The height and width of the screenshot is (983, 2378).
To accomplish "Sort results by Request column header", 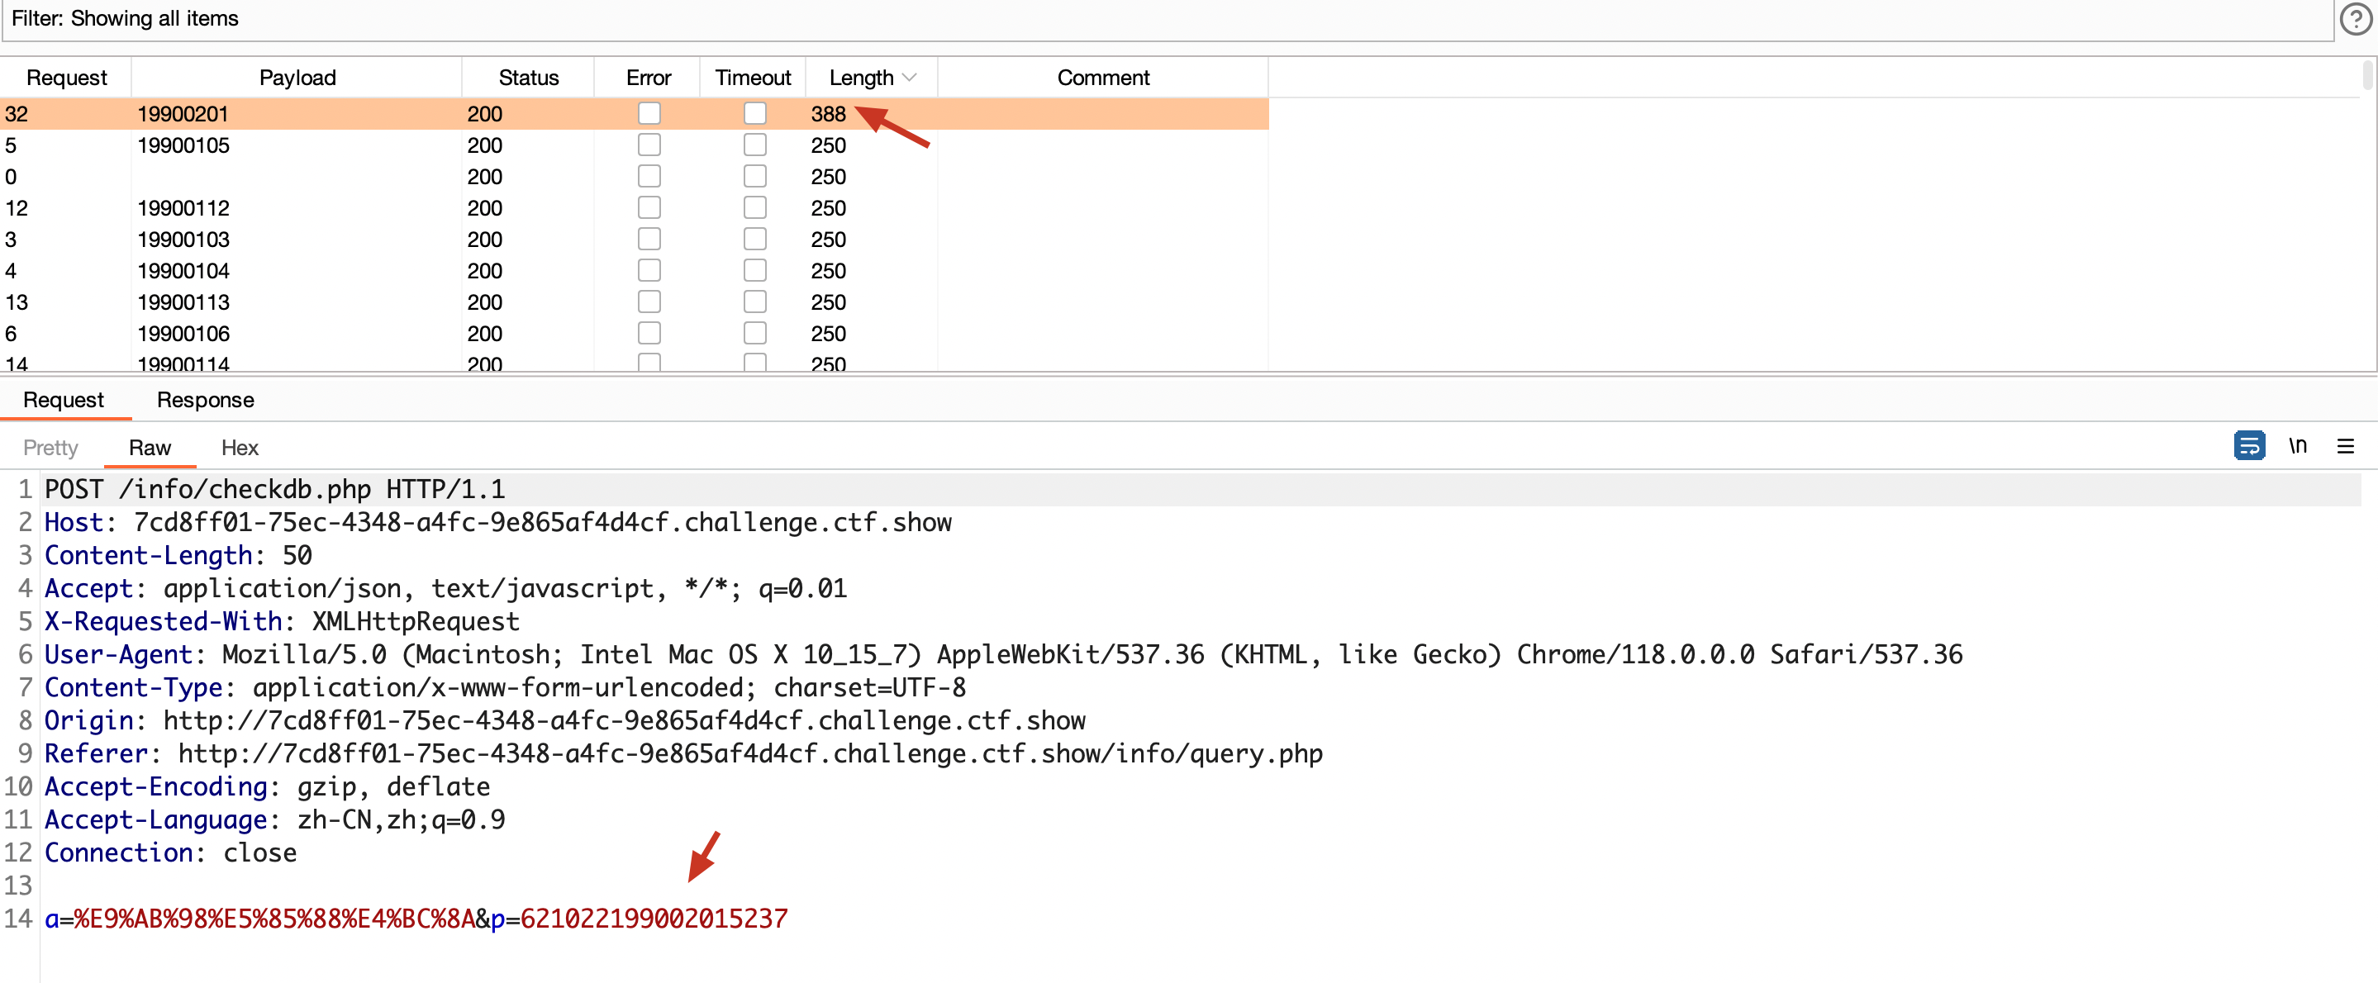I will pos(66,78).
